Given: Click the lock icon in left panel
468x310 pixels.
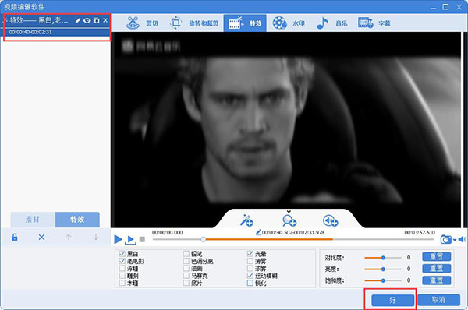Looking at the screenshot, I should pyautogui.click(x=14, y=238).
